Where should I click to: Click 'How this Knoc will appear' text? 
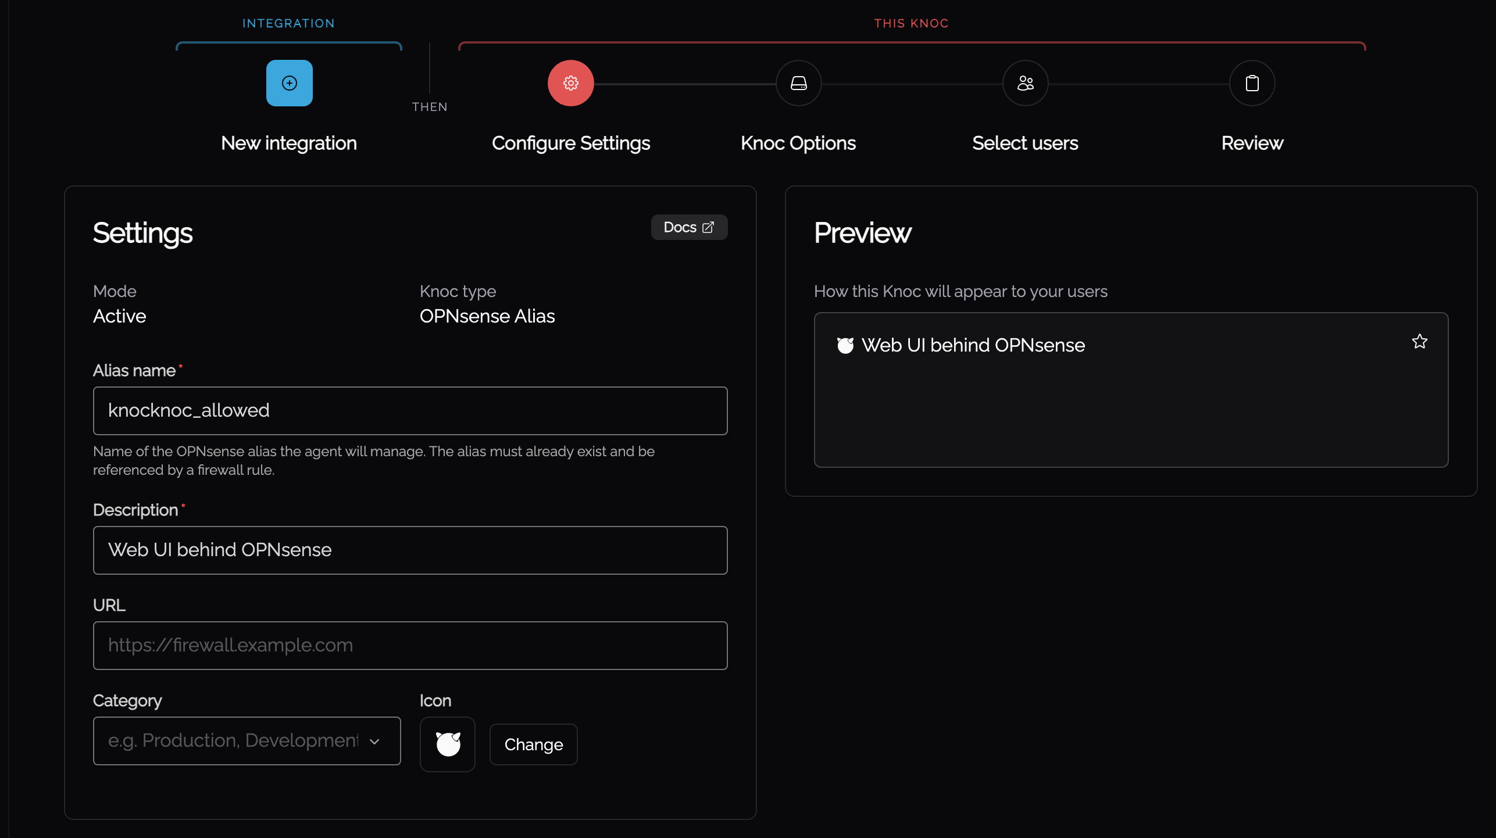point(961,291)
